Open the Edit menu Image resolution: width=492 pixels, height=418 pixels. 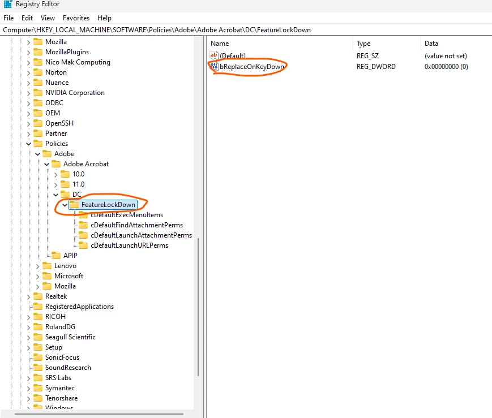point(27,18)
